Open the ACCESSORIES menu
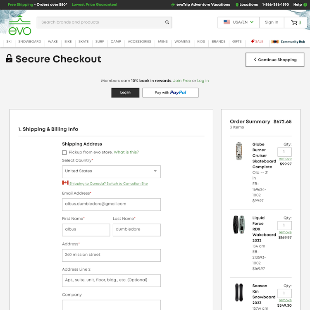The image size is (310, 310). click(139, 41)
